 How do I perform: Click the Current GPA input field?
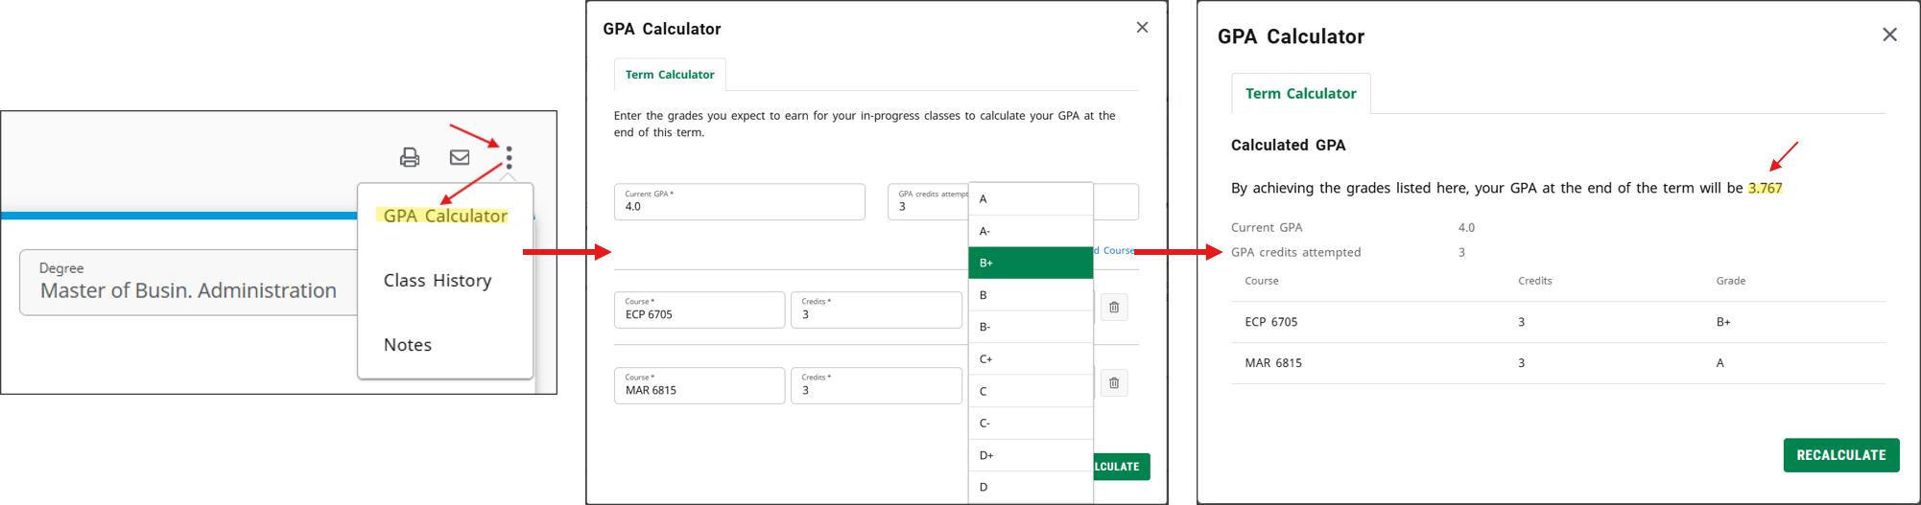pos(739,202)
